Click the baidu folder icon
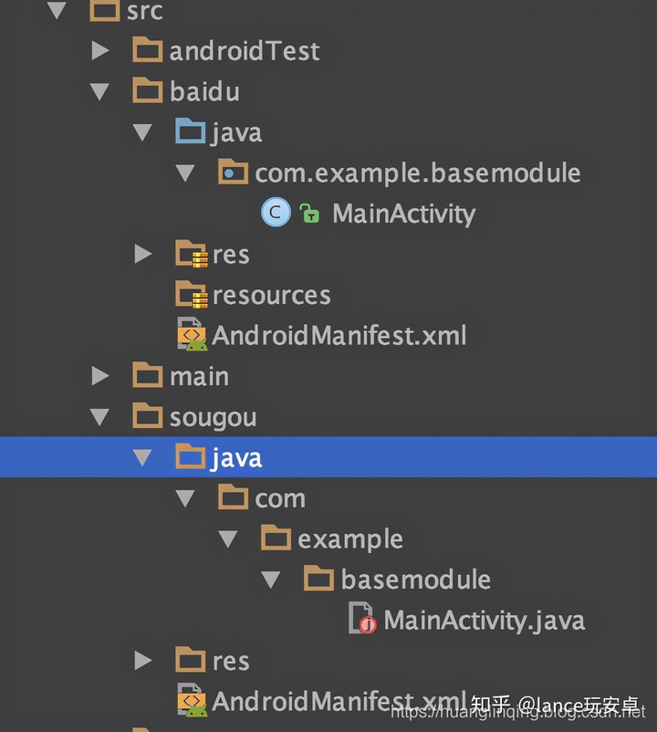657x732 pixels. pyautogui.click(x=148, y=90)
